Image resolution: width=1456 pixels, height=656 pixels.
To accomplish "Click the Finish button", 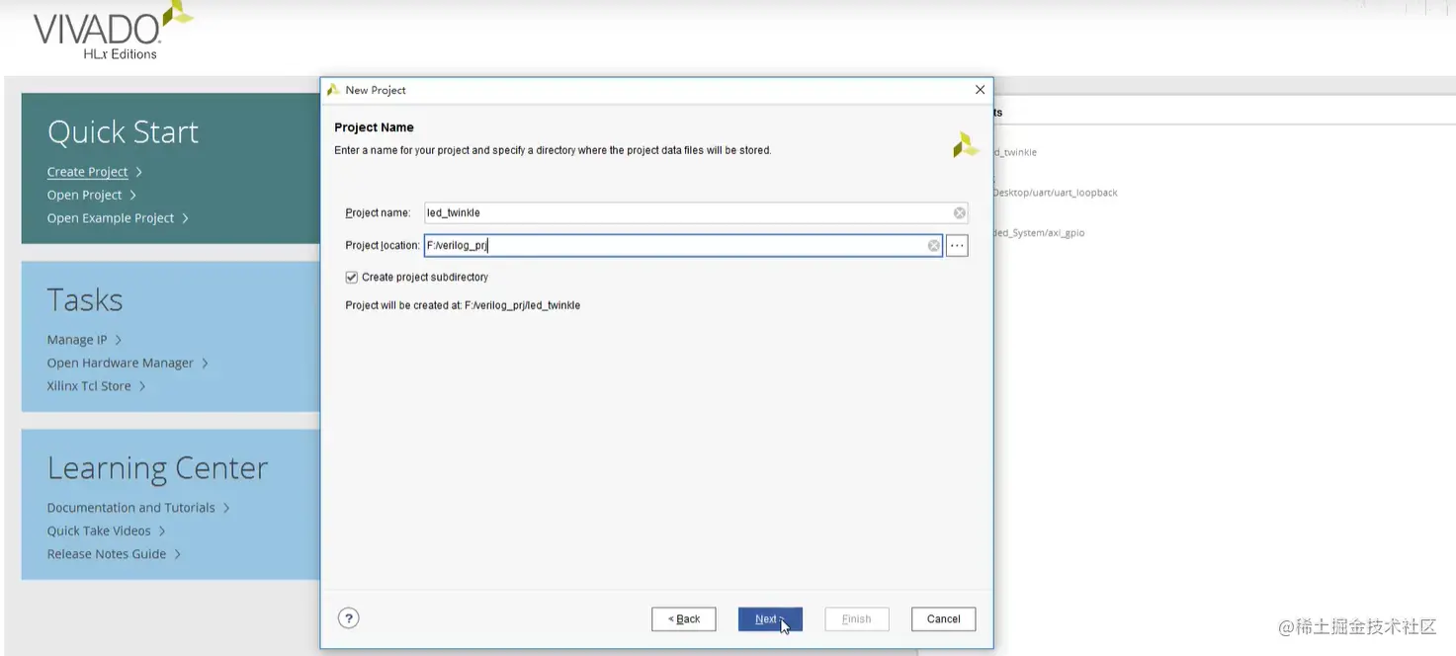I will (x=856, y=619).
